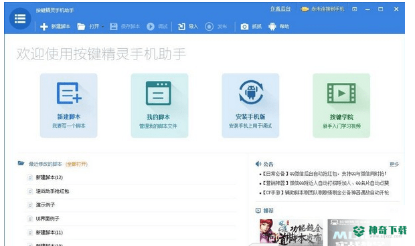Click the 全部打开 link
Image resolution: width=415 pixels, height=246 pixels.
[x=76, y=164]
